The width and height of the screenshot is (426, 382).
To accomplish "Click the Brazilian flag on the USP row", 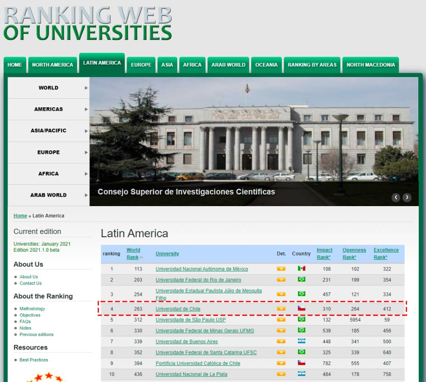I will coord(301,320).
